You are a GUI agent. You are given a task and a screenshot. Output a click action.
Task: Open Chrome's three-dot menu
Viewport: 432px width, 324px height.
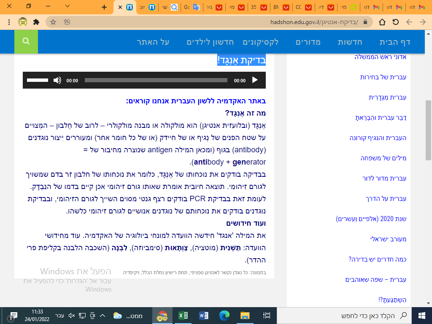9,22
